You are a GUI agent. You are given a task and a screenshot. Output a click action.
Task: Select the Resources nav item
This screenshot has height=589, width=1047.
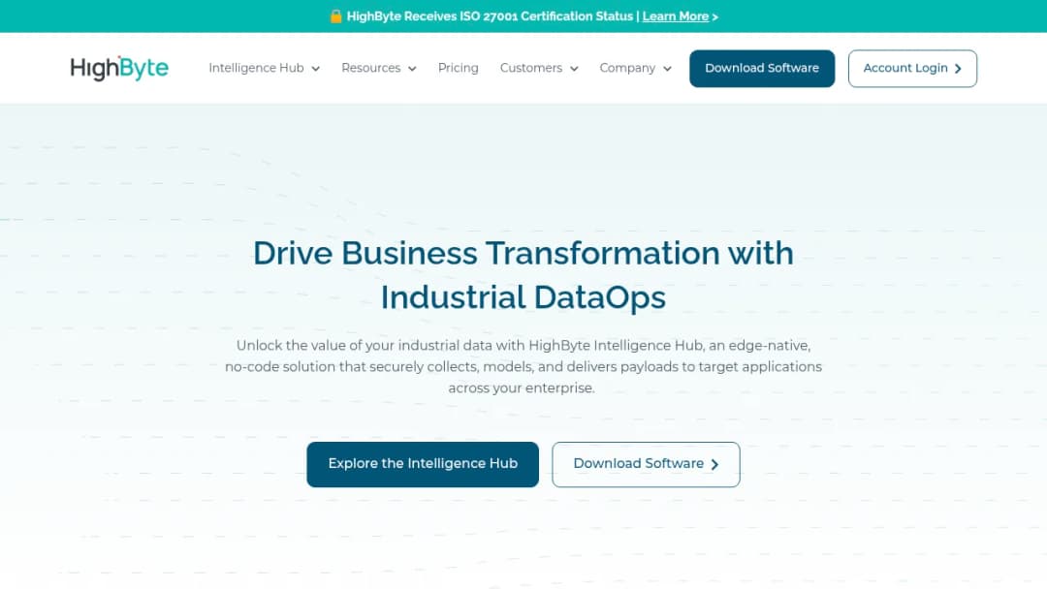pos(370,68)
